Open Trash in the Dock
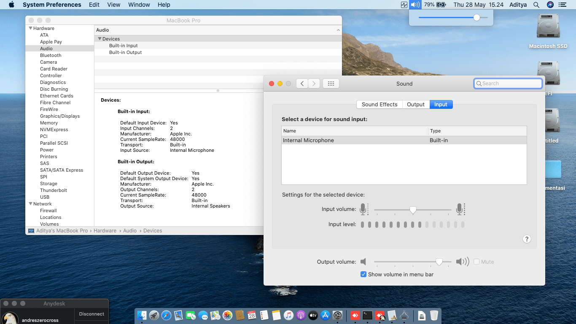 [x=434, y=315]
